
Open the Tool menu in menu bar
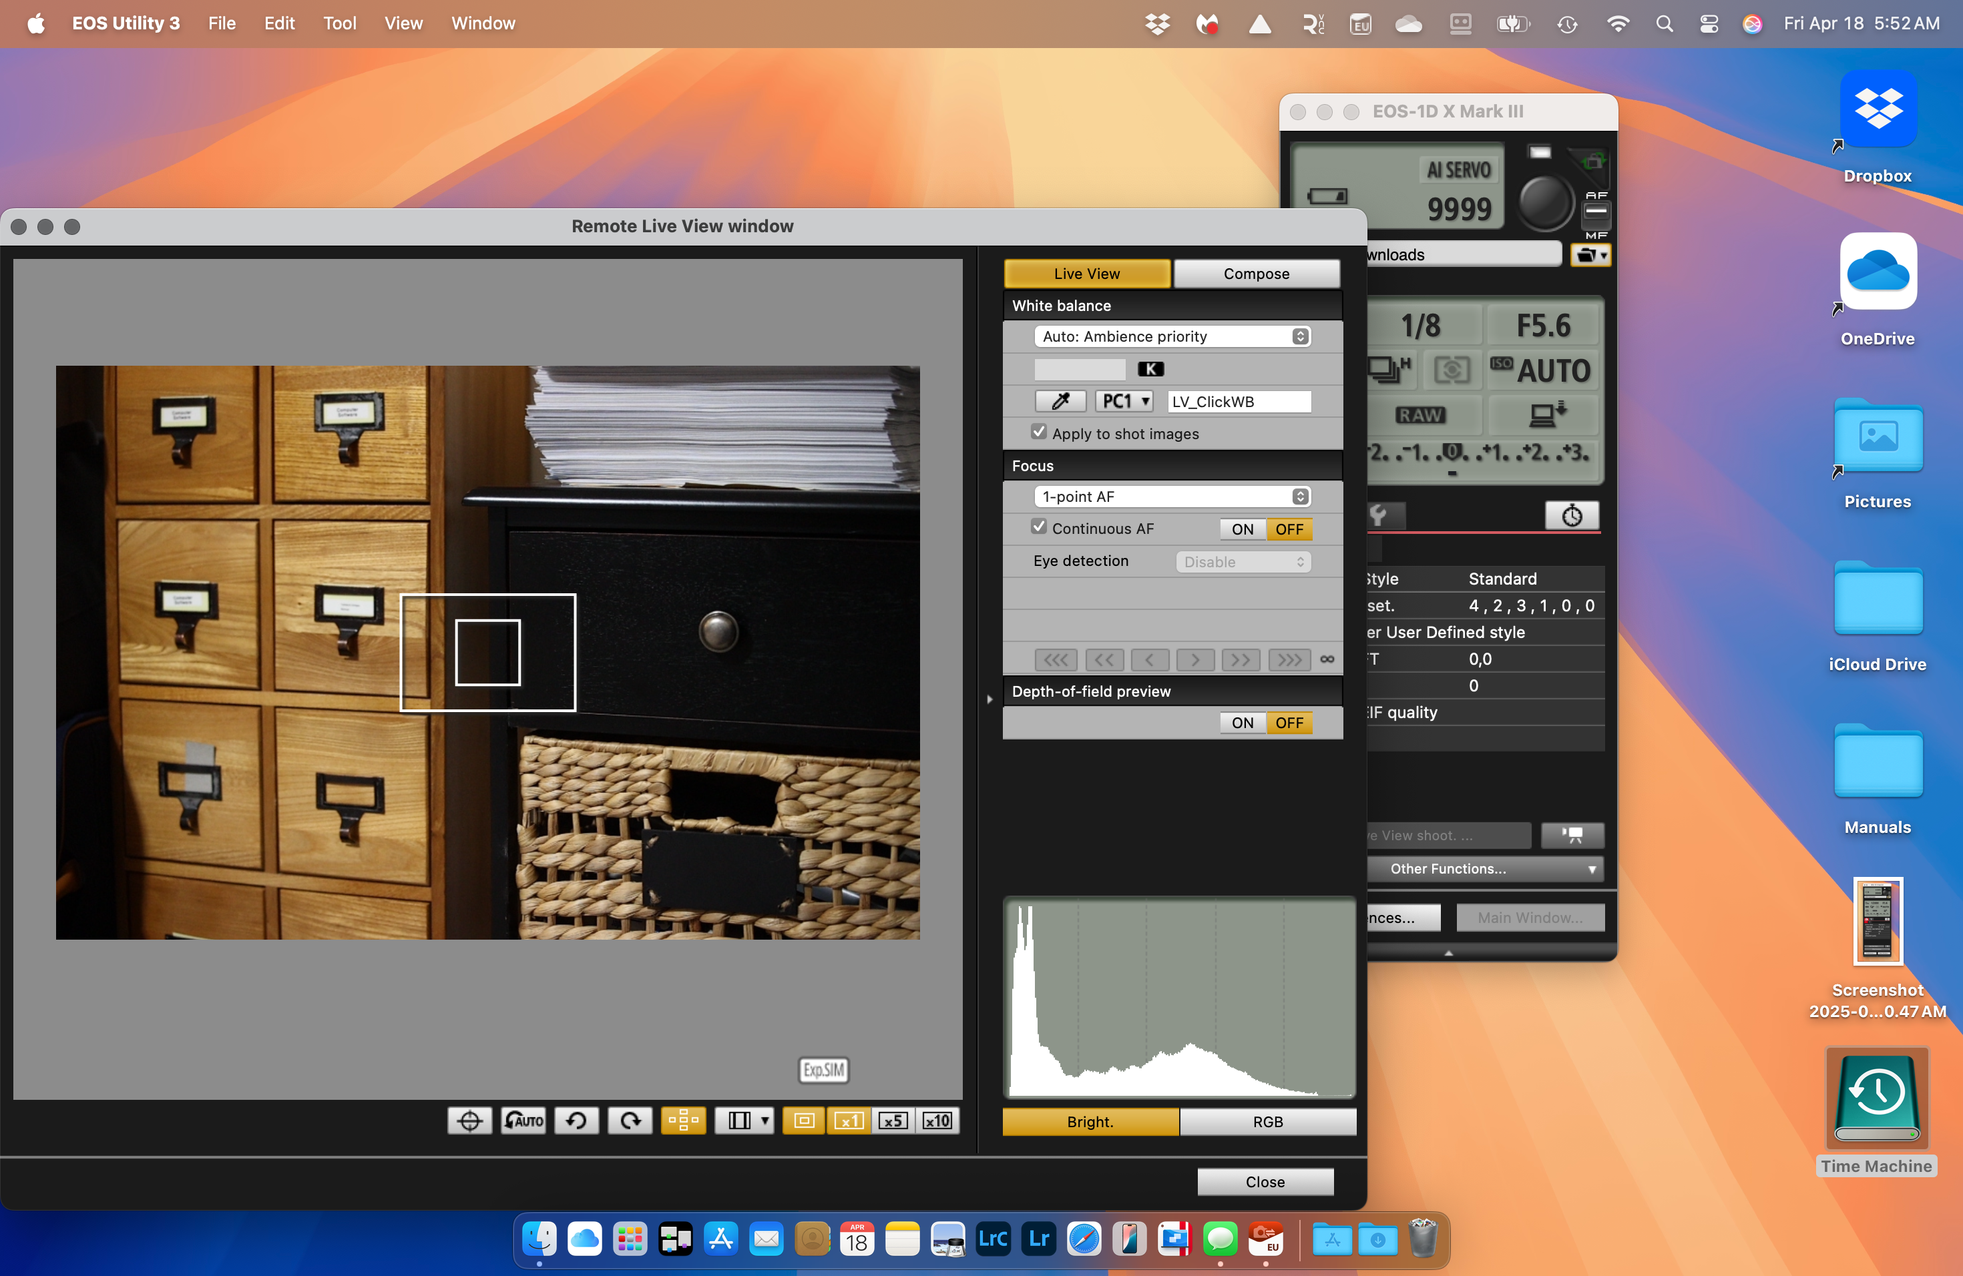(339, 23)
